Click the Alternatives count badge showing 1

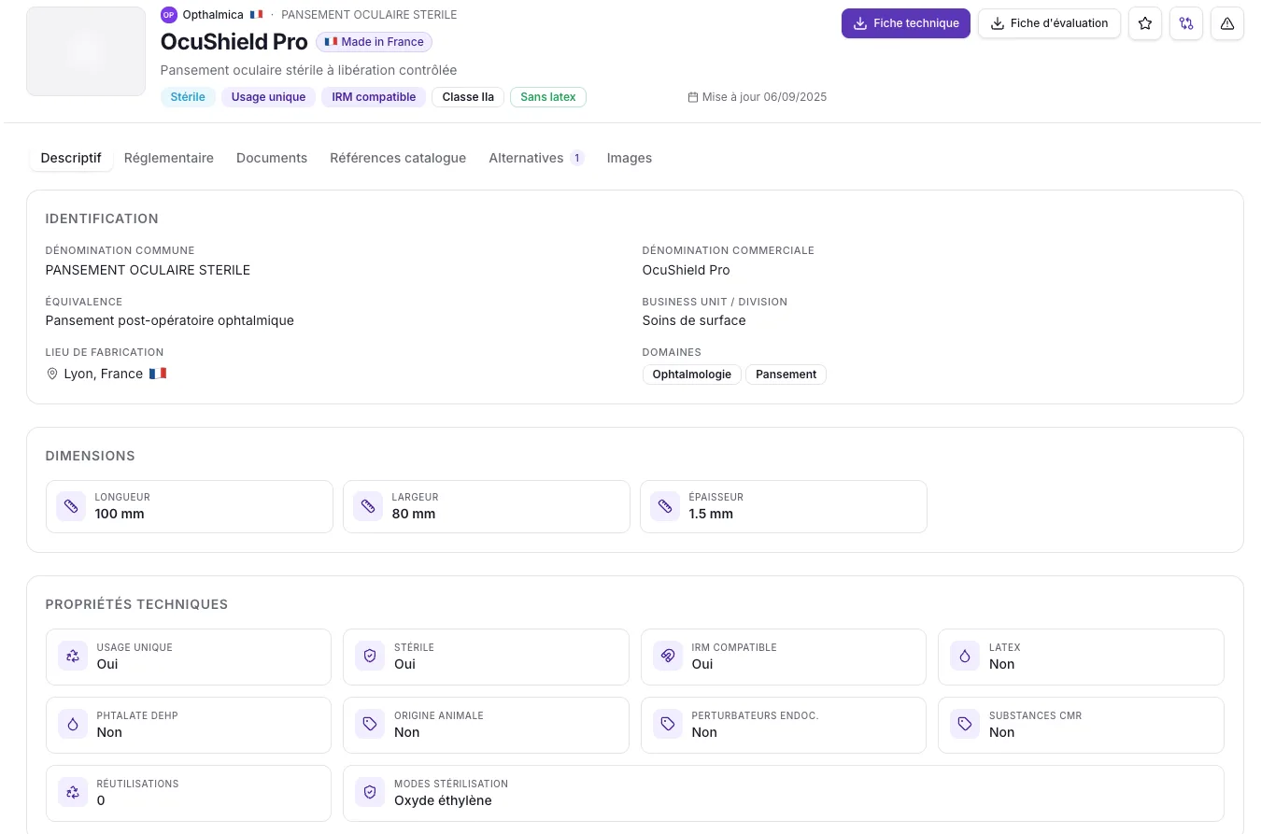click(577, 158)
